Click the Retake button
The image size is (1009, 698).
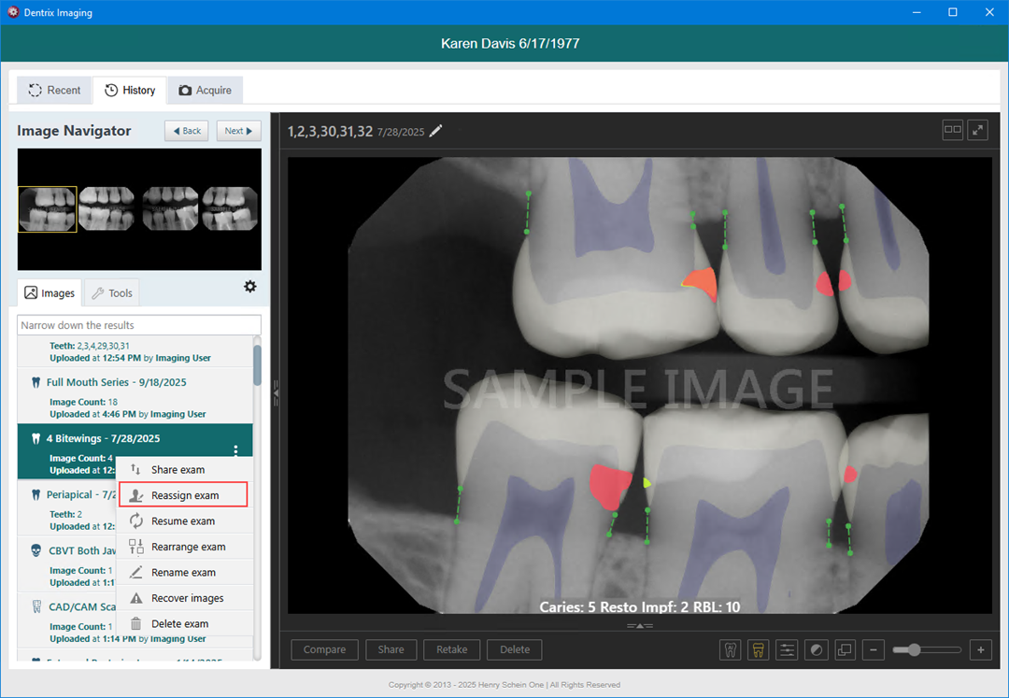(x=451, y=649)
